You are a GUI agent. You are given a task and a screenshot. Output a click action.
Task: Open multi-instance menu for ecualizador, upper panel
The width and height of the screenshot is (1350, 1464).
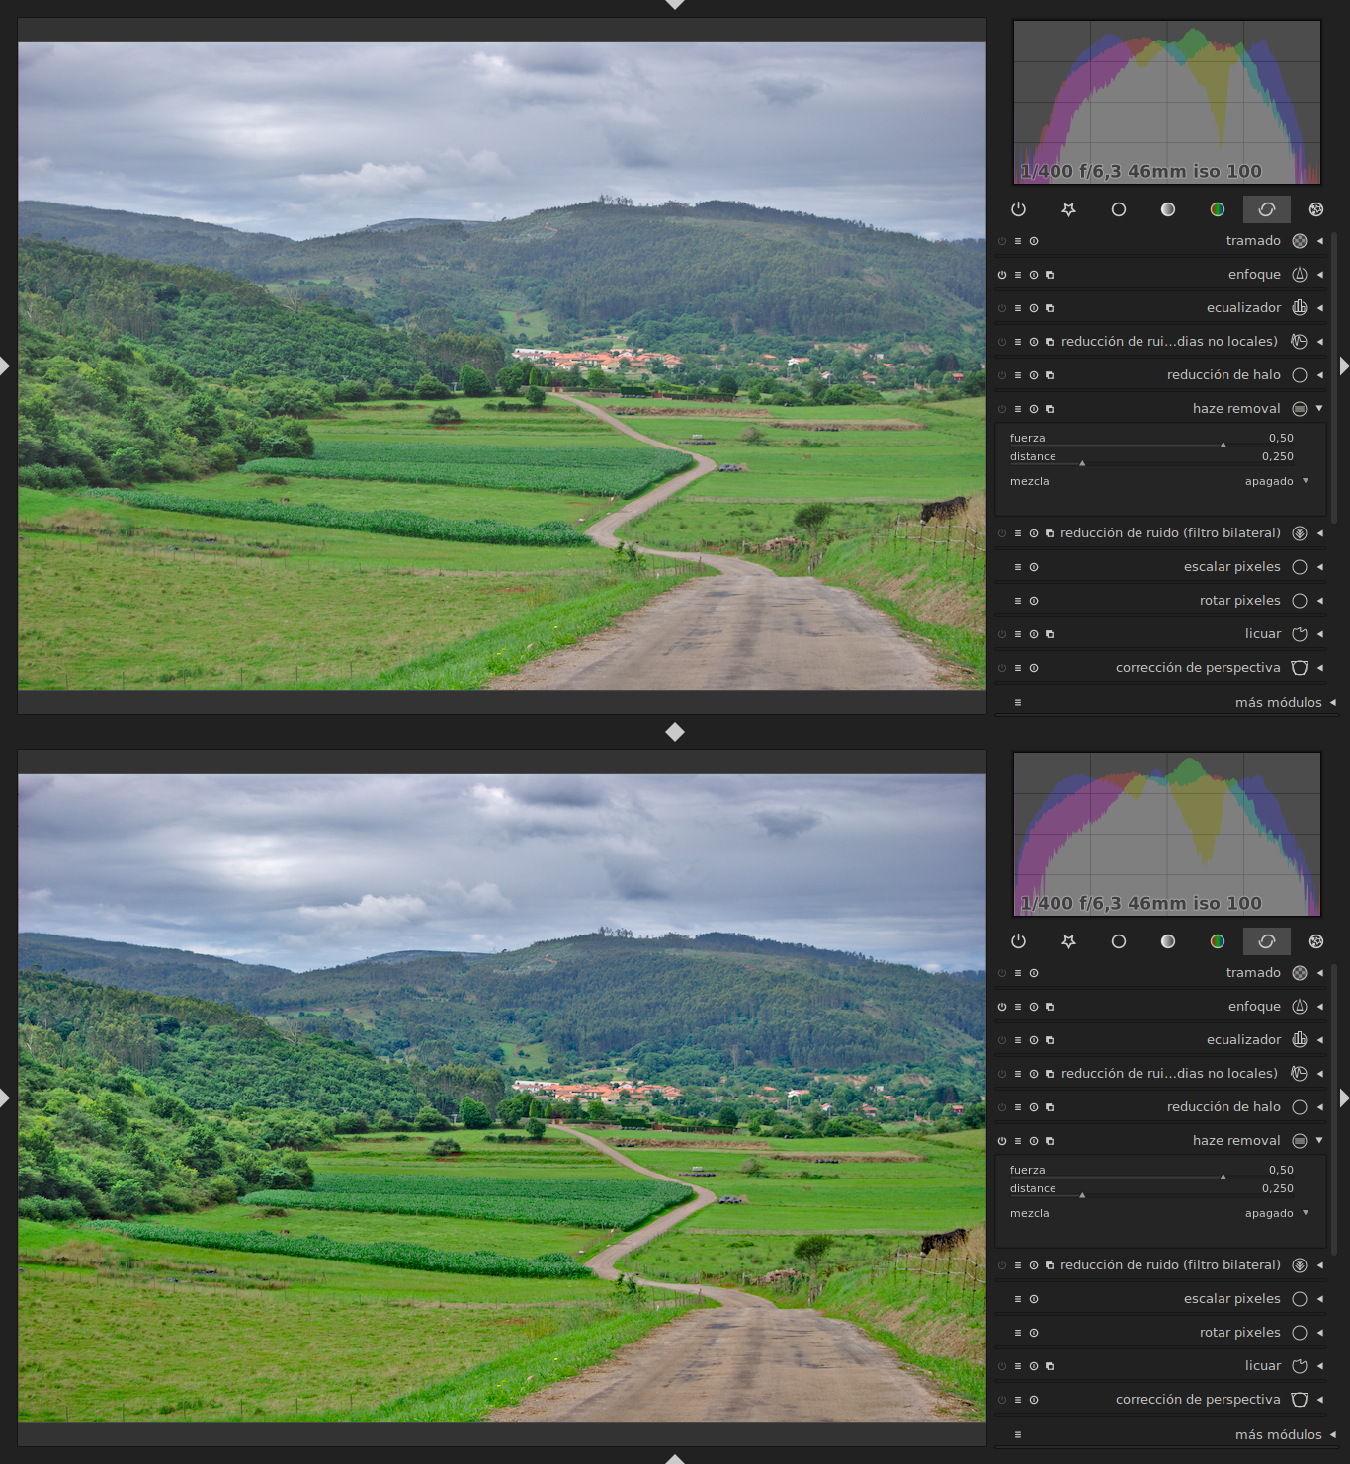pyautogui.click(x=1050, y=308)
